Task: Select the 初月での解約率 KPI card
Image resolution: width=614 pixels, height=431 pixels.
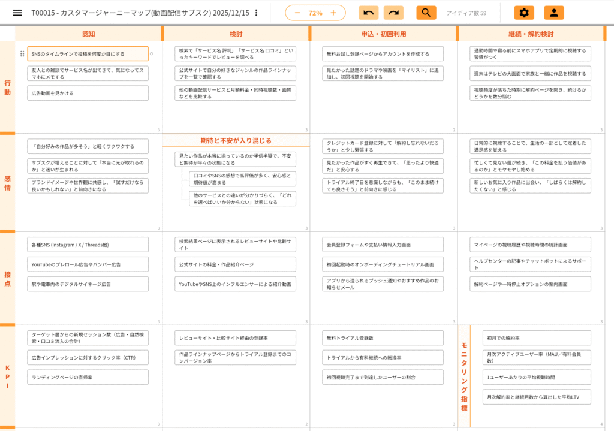Action: (x=528, y=337)
